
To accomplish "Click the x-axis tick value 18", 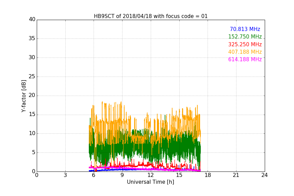I will click(208, 175).
